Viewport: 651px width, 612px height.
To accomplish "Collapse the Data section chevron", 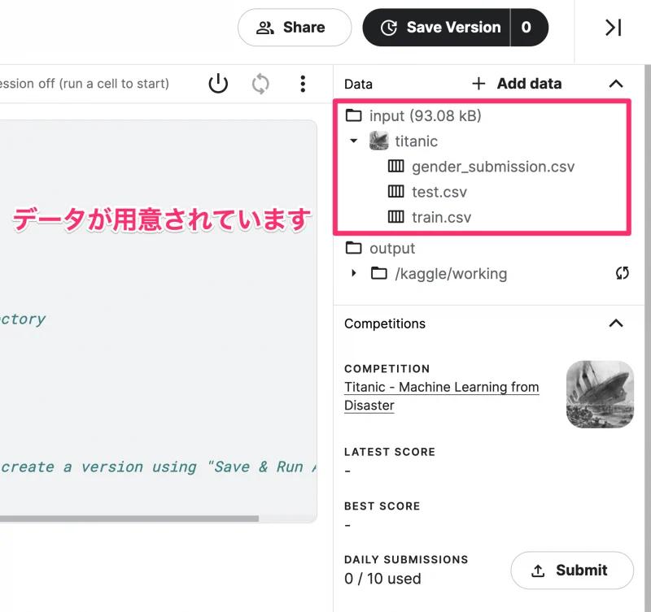I will coord(616,84).
